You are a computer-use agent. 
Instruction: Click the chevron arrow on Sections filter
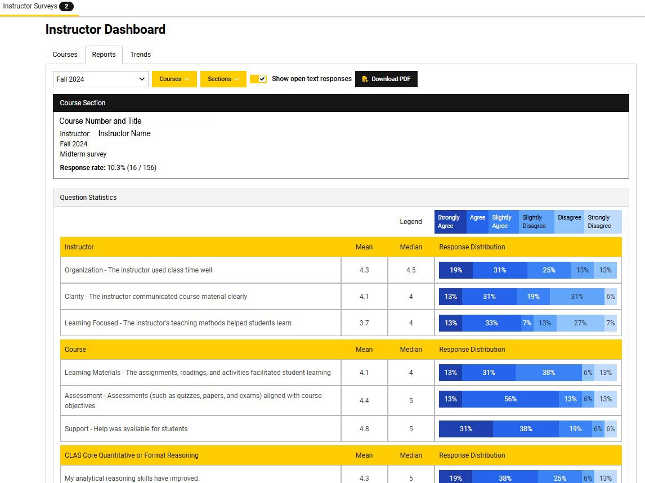click(237, 79)
